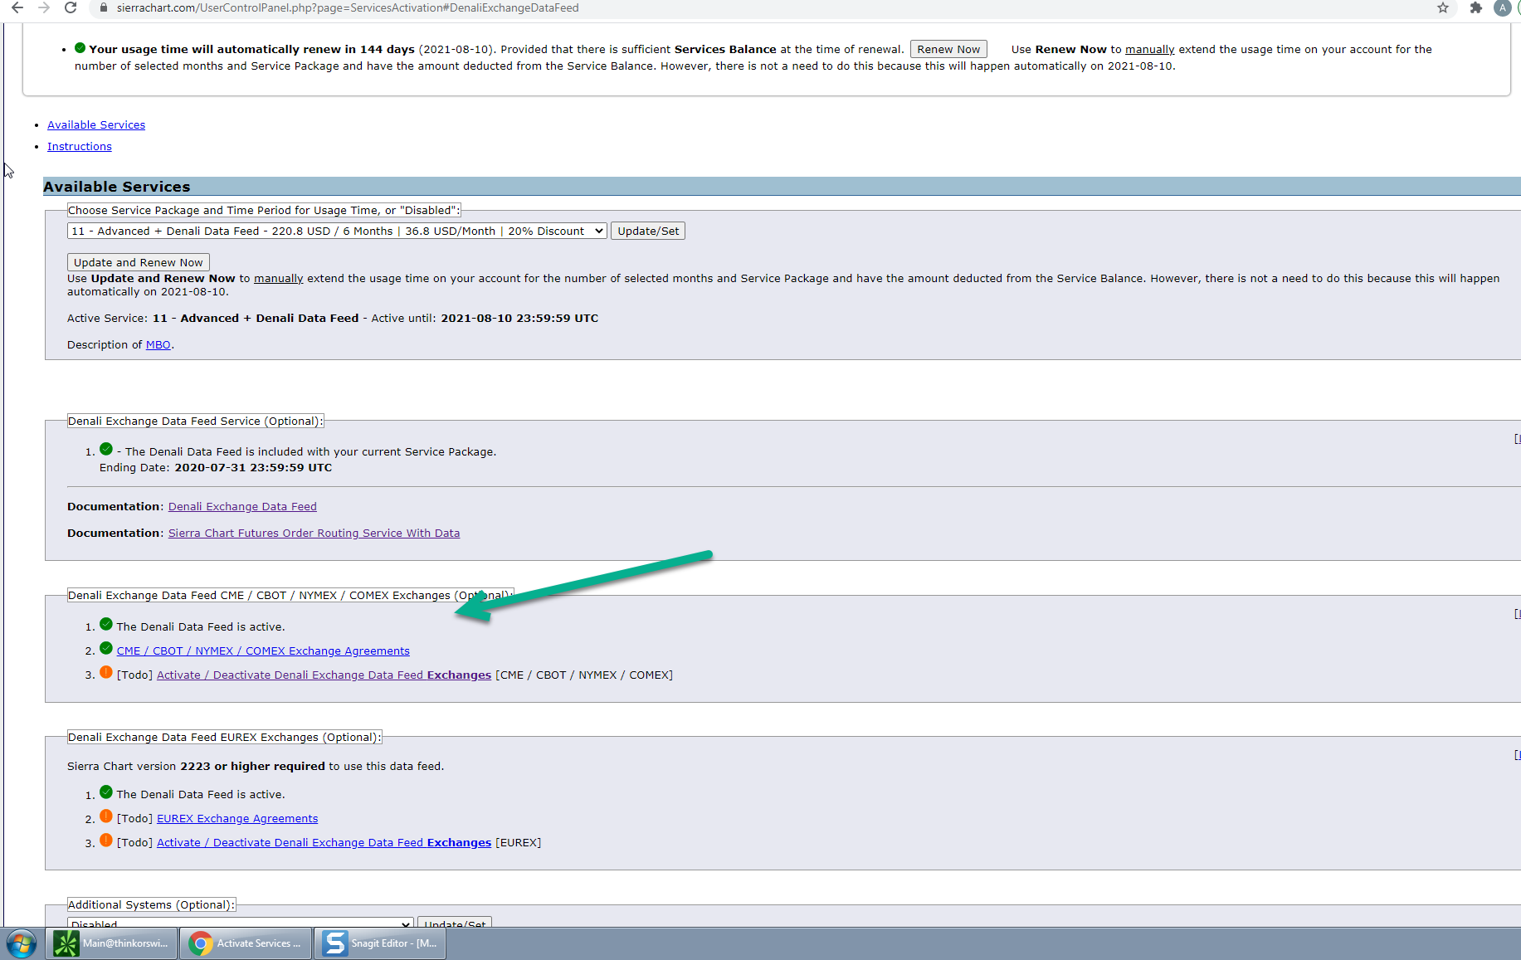Click the Renew Now button
The height and width of the screenshot is (960, 1521).
point(948,49)
